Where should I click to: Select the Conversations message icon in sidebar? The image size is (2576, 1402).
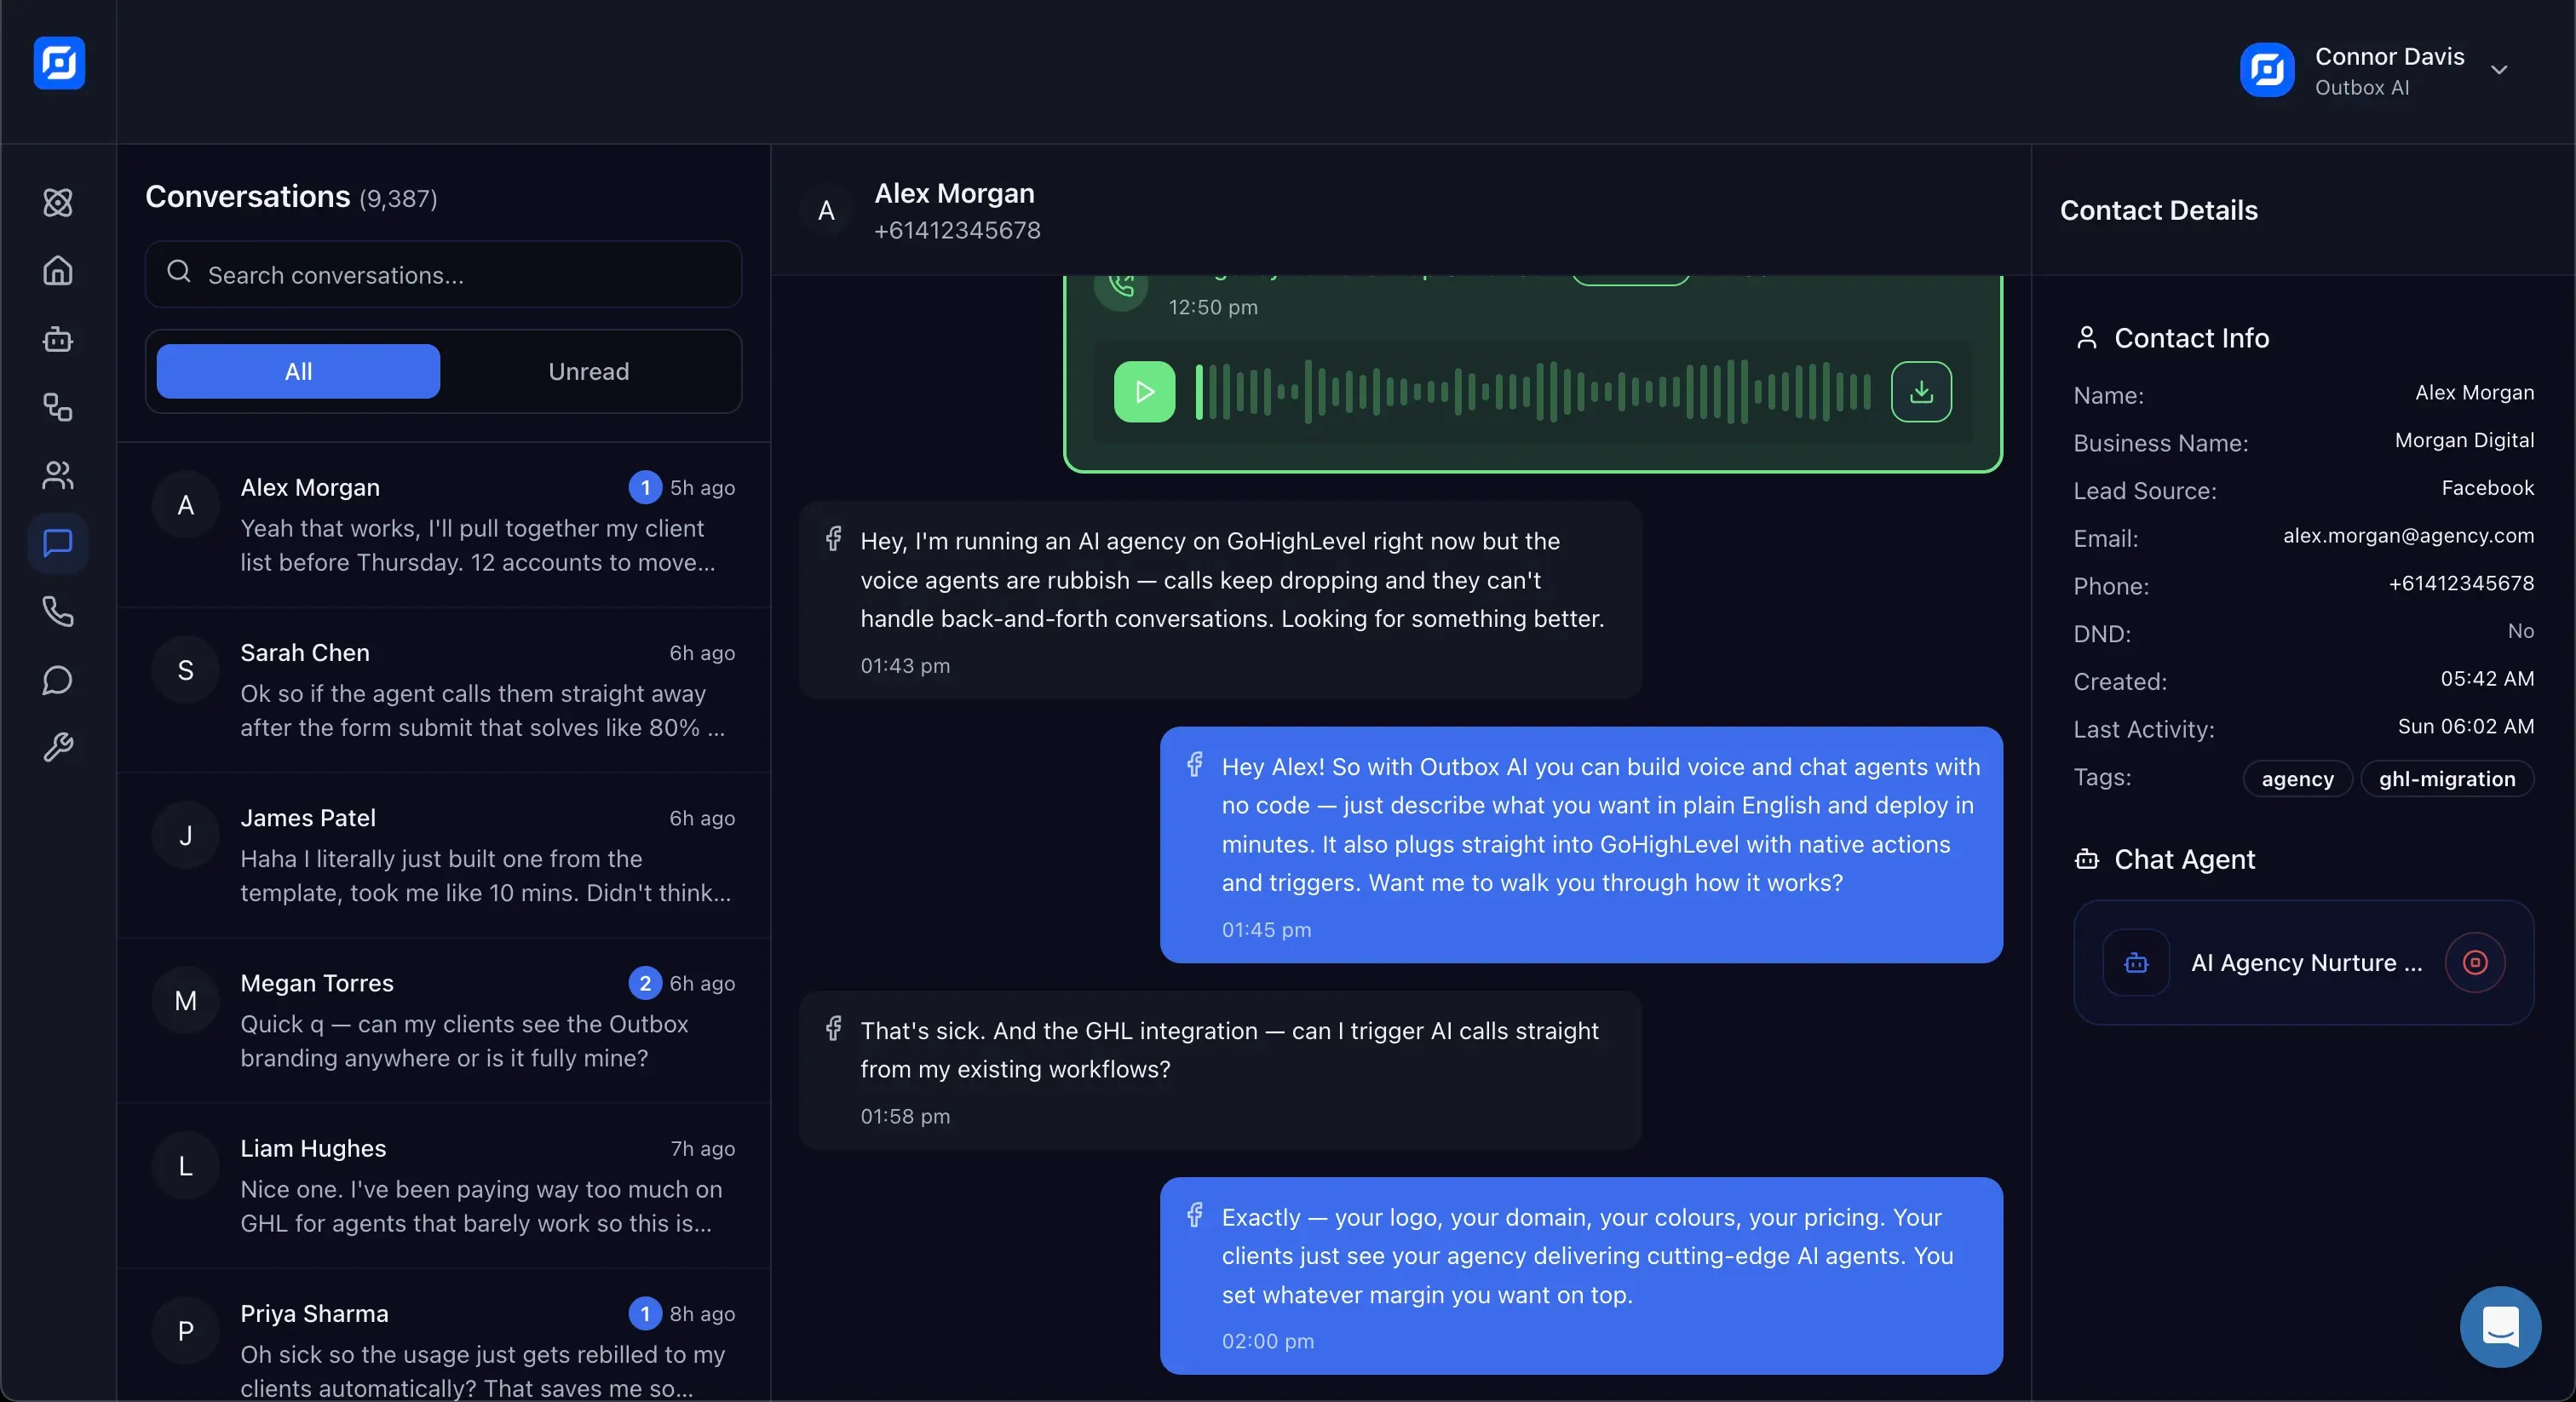58,543
